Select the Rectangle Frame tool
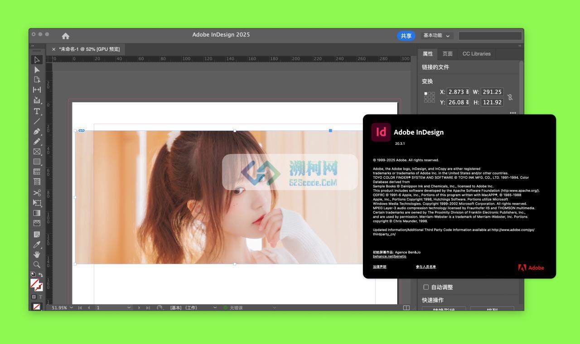Viewport: 580px width, 344px height. (37, 152)
